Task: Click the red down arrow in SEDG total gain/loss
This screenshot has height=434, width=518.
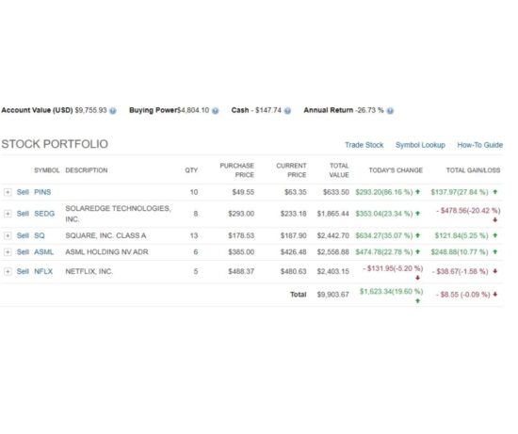Action: pyautogui.click(x=494, y=219)
